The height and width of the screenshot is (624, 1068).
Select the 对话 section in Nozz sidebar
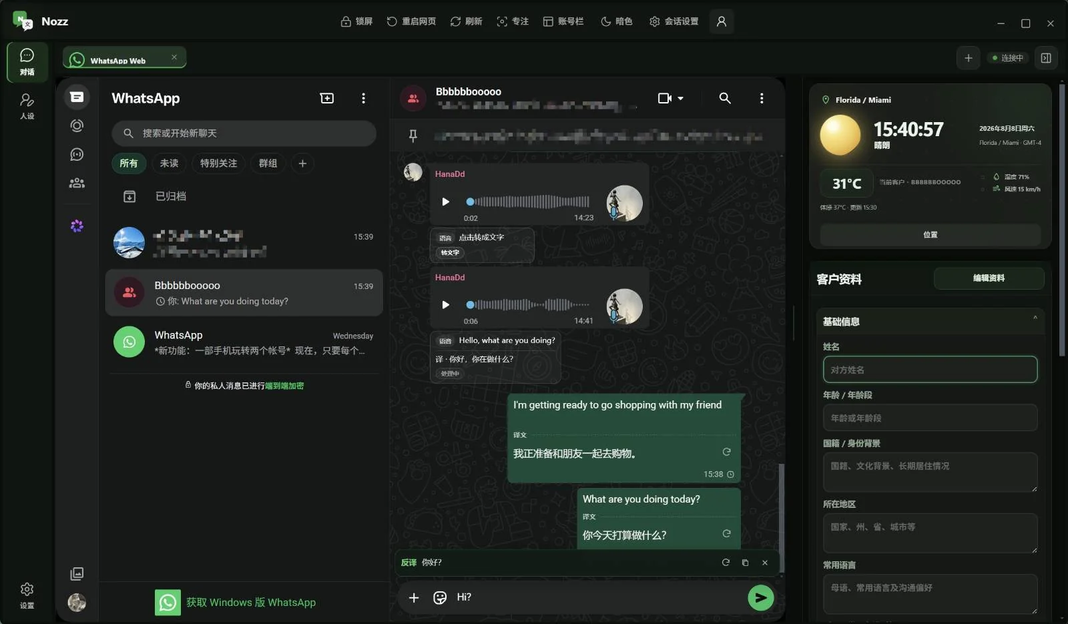tap(27, 62)
